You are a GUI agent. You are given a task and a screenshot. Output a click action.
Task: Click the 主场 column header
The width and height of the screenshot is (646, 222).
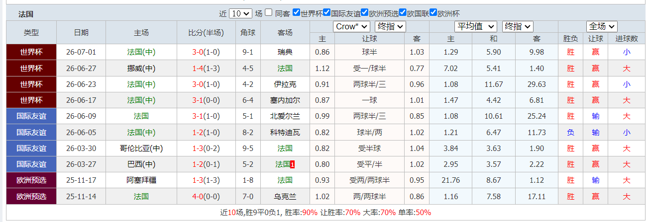point(141,32)
